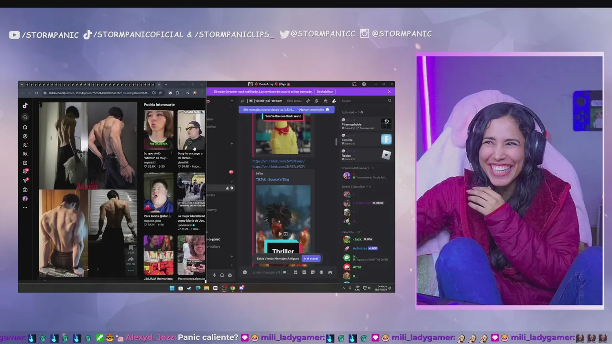Show Discord member list icon
This screenshot has height=344, width=612.
tap(334, 101)
